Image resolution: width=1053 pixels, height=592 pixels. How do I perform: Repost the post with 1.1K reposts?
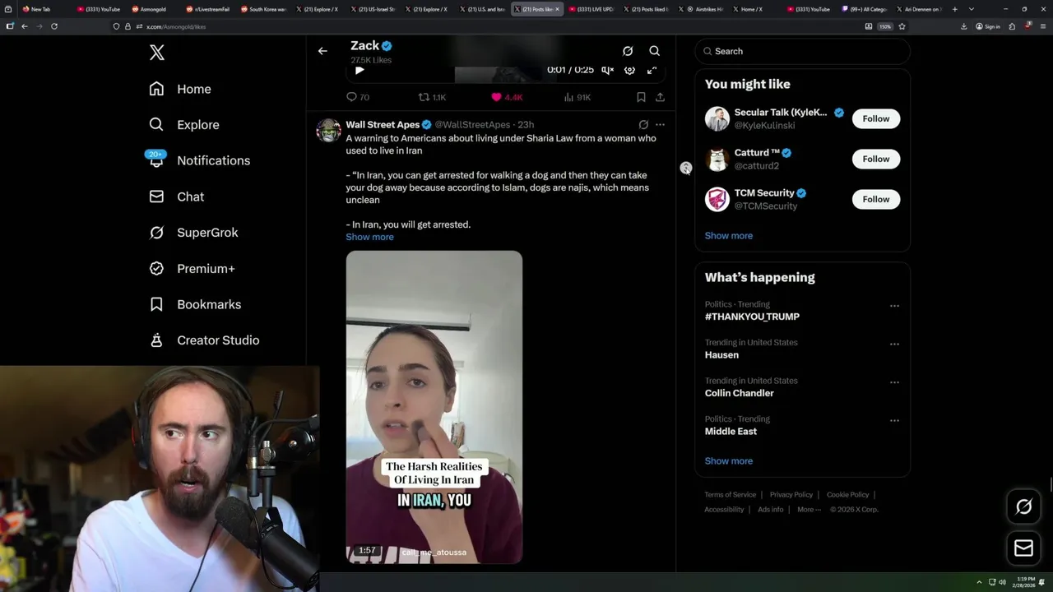pyautogui.click(x=433, y=97)
